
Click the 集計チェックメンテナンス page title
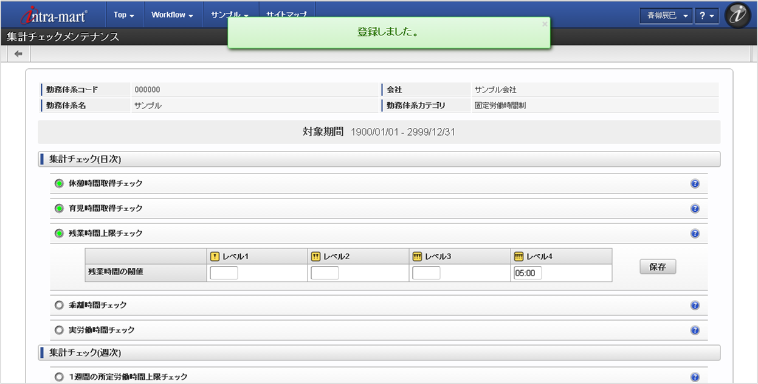63,37
